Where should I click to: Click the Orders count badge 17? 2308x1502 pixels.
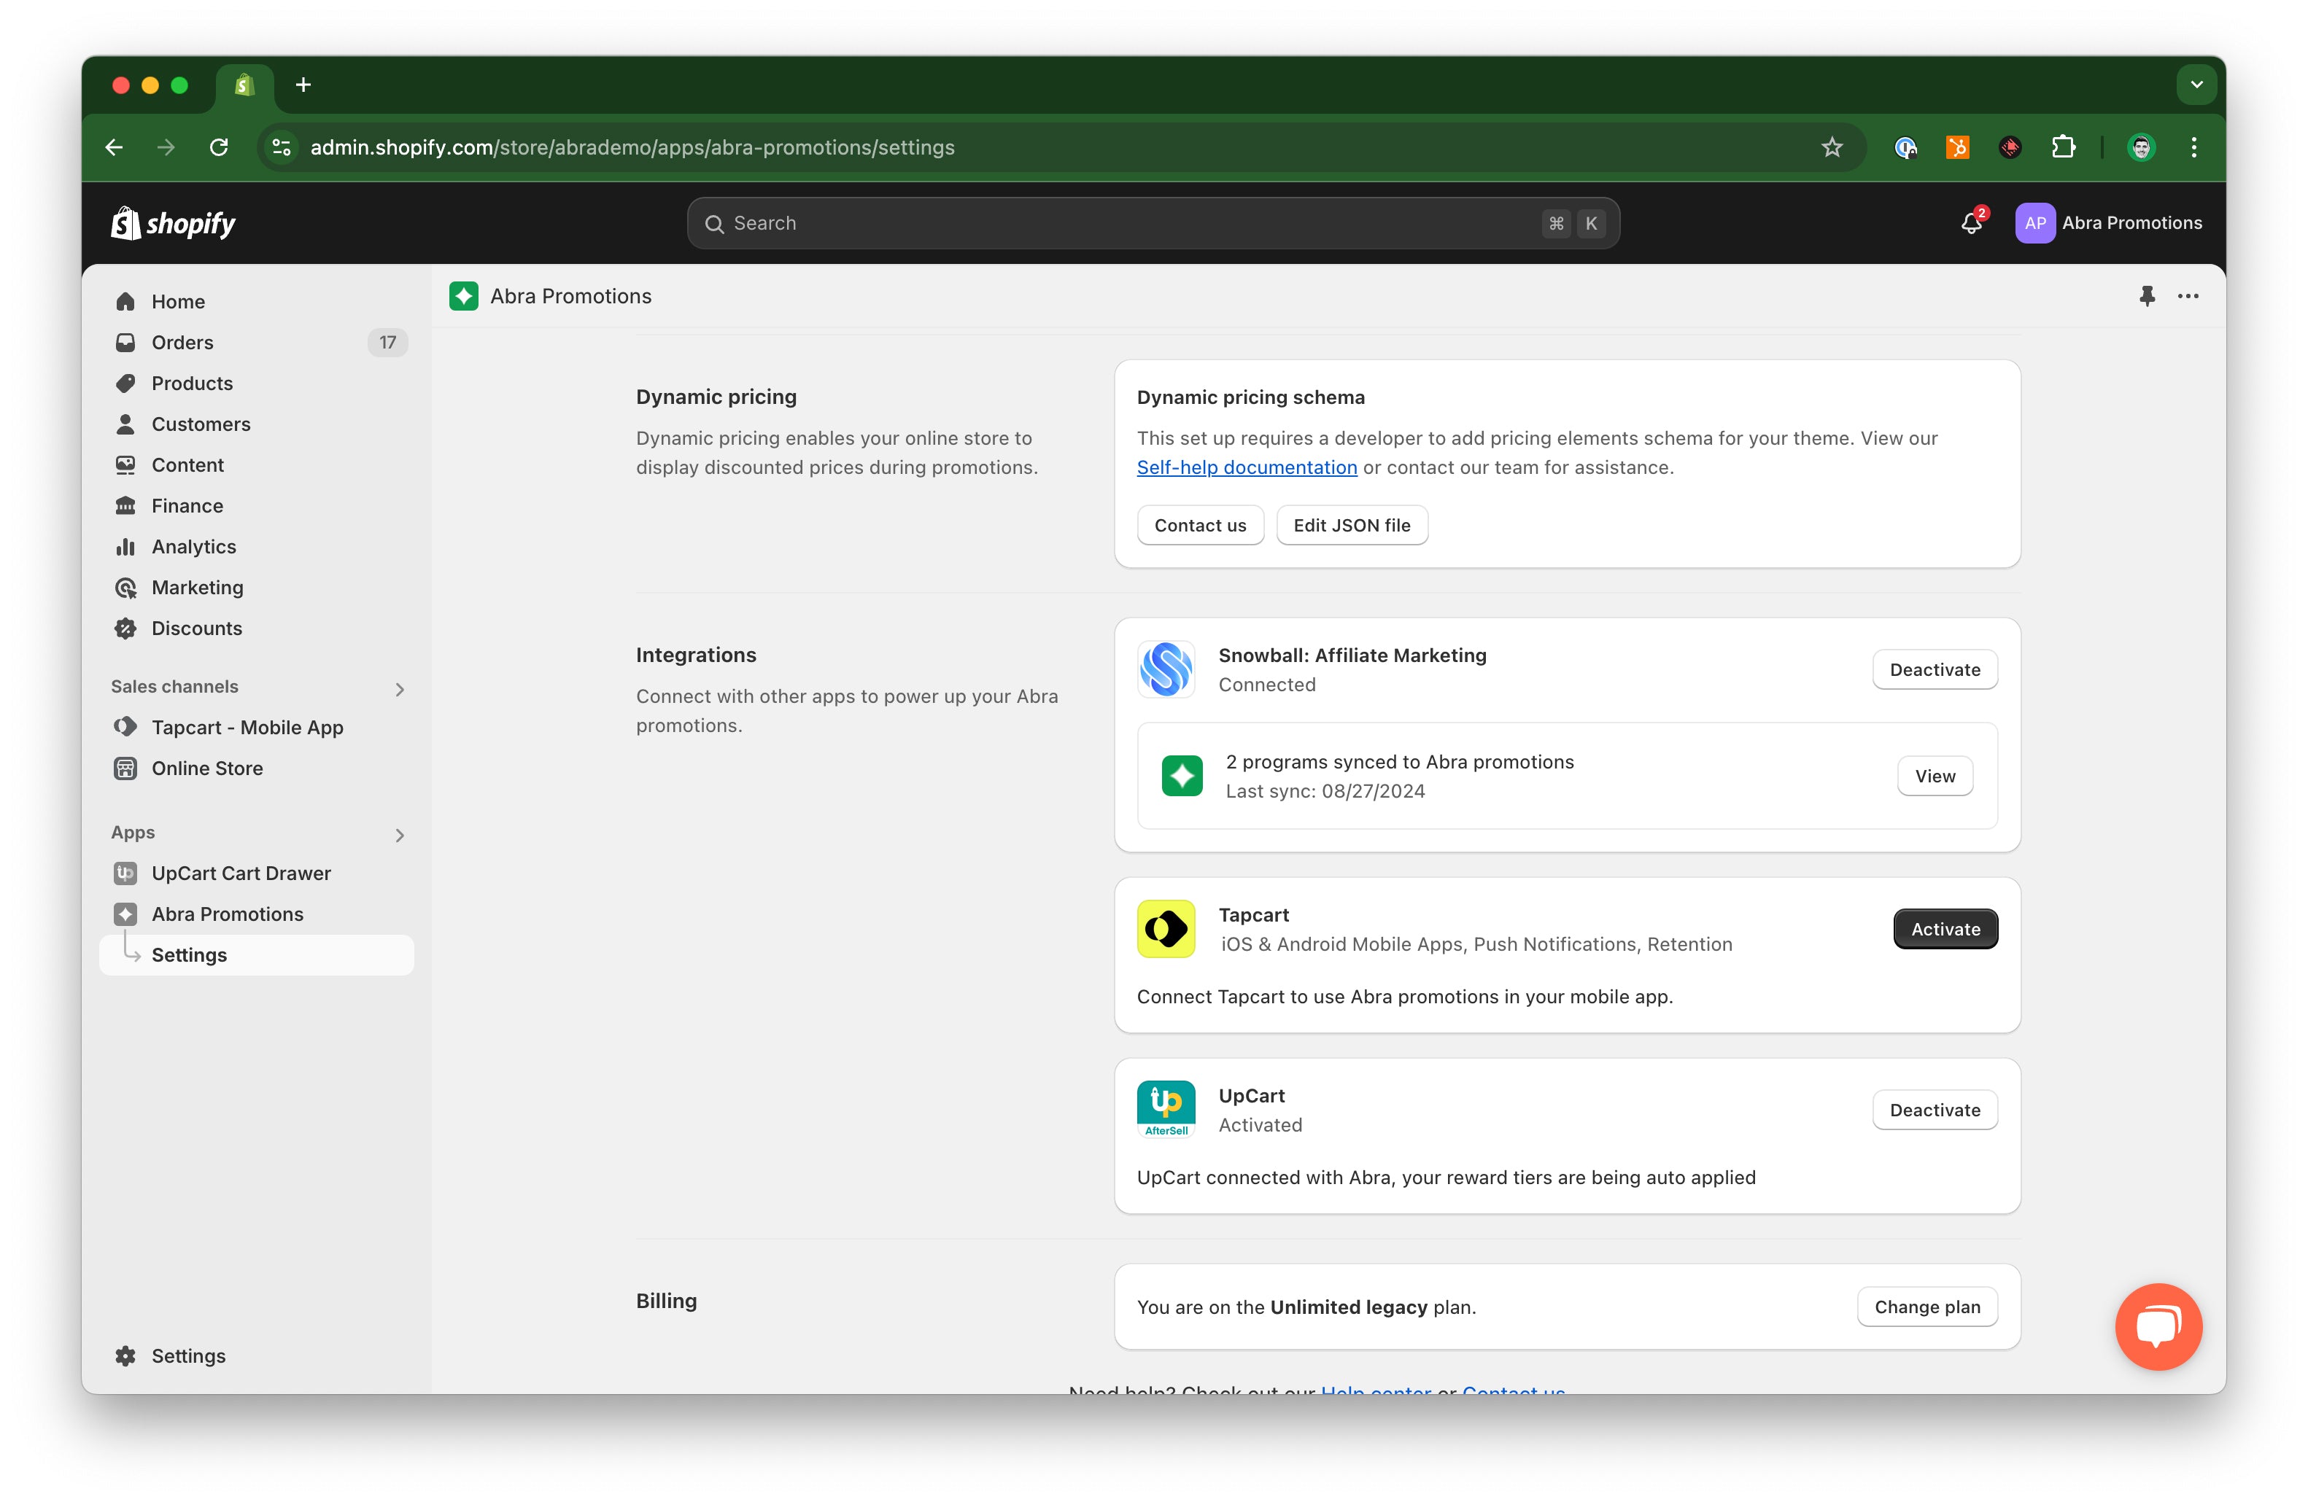point(388,342)
